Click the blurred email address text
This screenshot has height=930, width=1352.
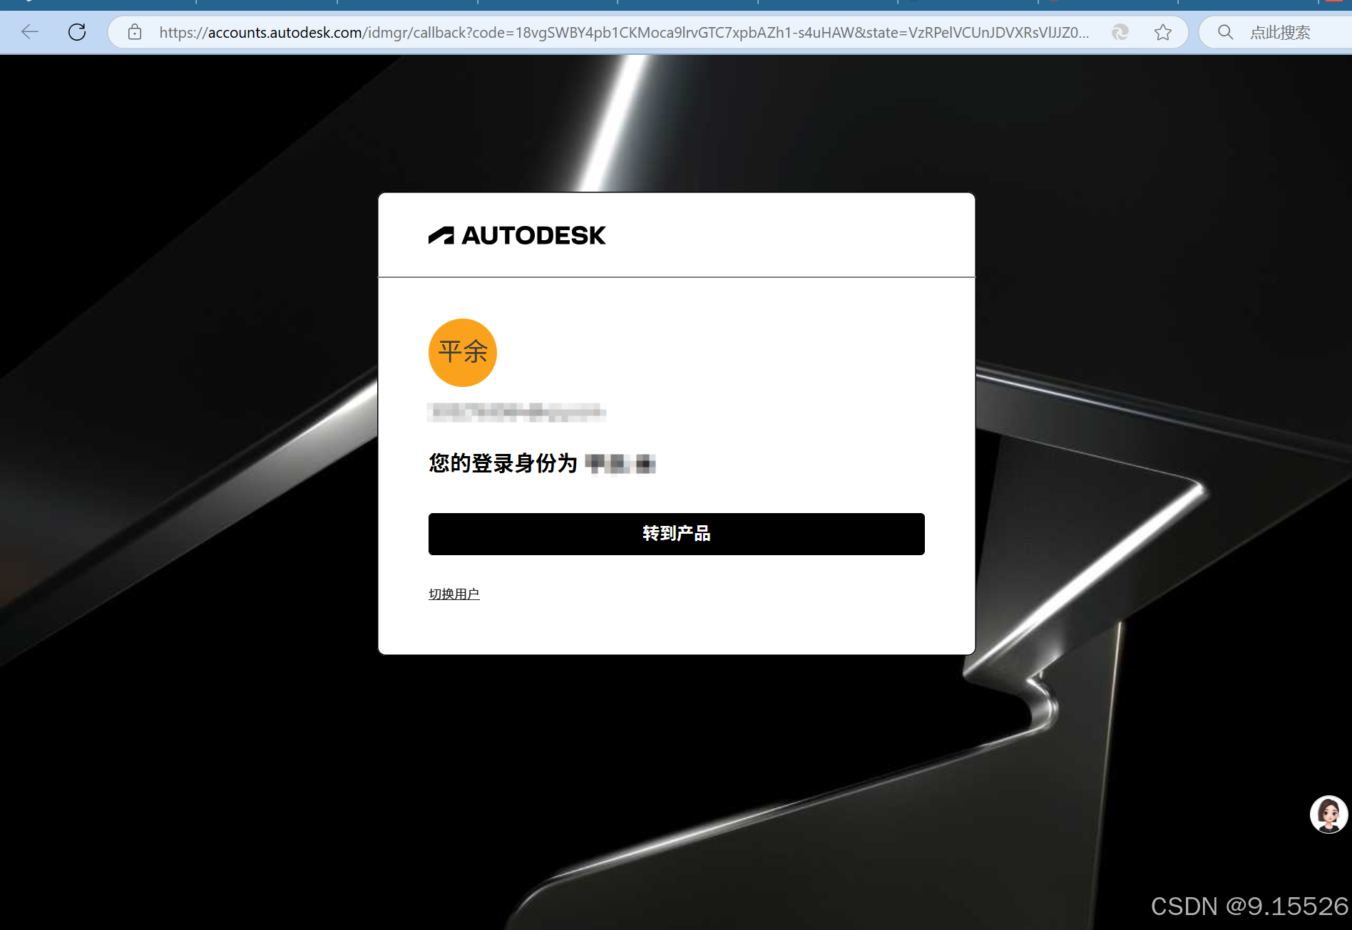(x=516, y=411)
